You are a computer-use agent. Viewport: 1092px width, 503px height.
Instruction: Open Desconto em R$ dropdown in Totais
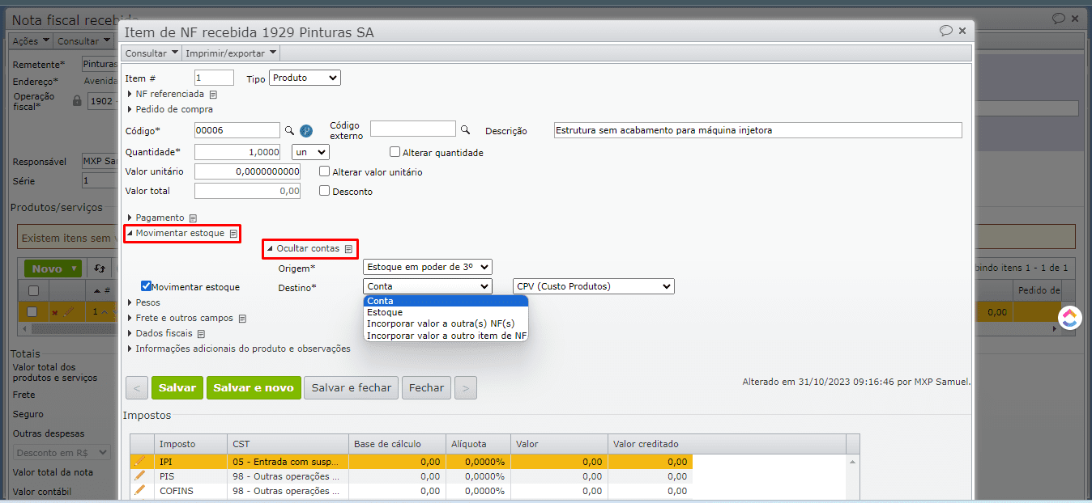click(x=62, y=453)
